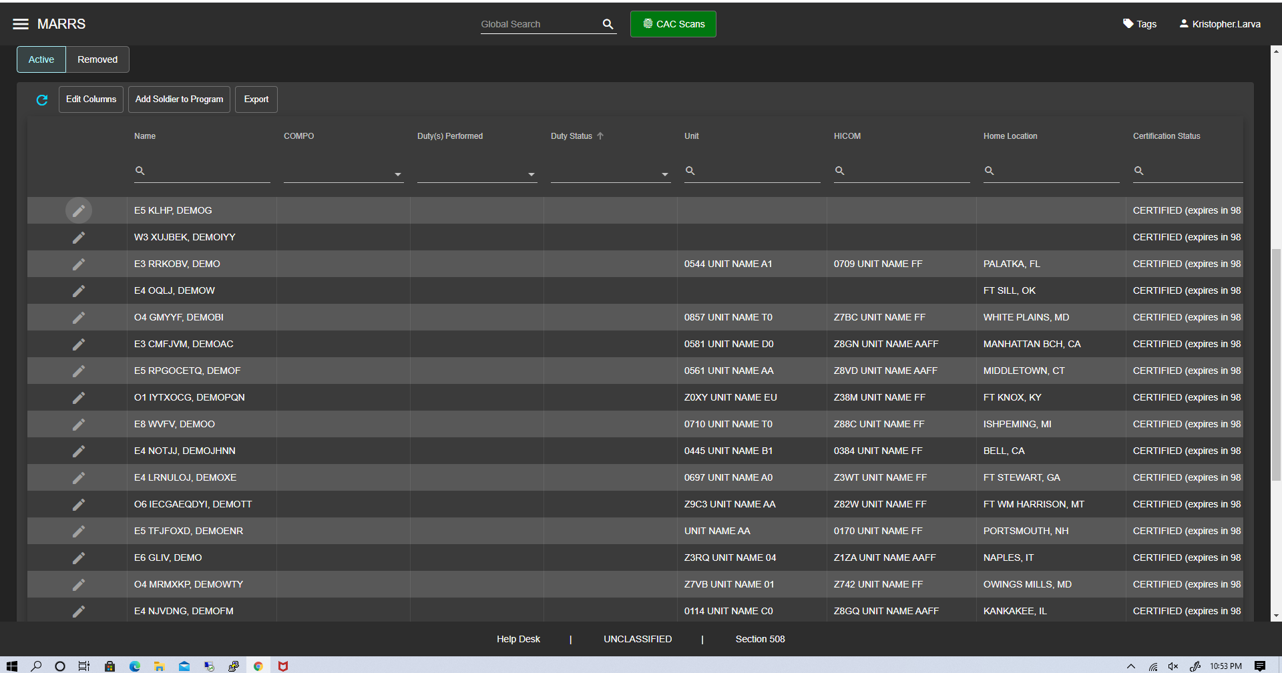Screen dimensions: 1282x673
Task: Open the Windows notification center
Action: 1260,666
